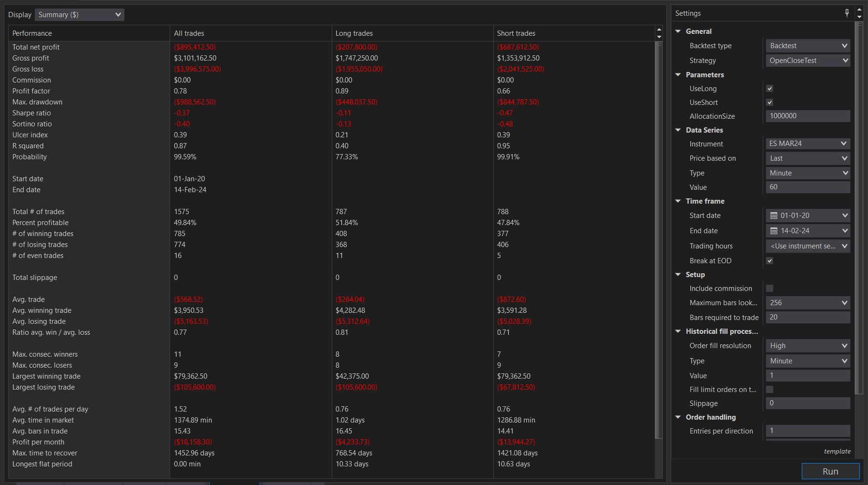
Task: Run the backtest
Action: 830,471
